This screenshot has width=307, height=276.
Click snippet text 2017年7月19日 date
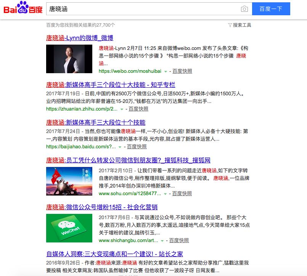pos(63,93)
